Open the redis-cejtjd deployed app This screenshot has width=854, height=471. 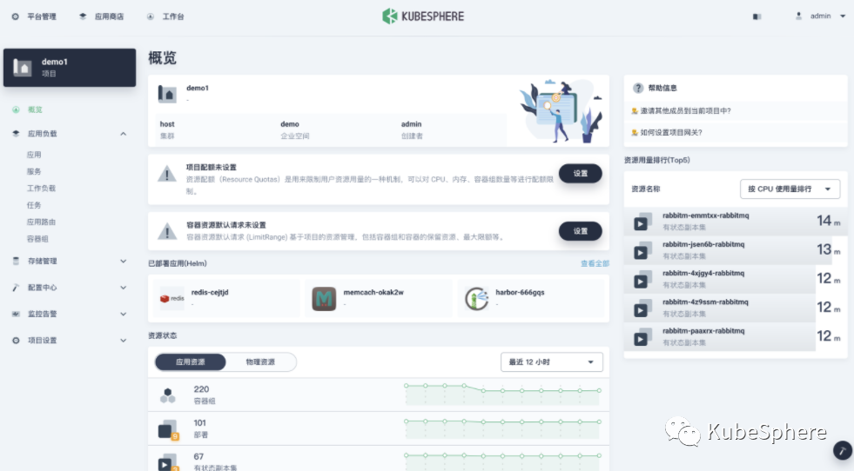(226, 298)
